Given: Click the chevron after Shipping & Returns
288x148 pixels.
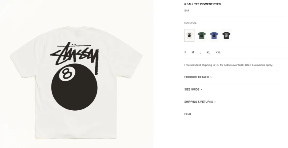Looking at the screenshot, I should (x=215, y=102).
